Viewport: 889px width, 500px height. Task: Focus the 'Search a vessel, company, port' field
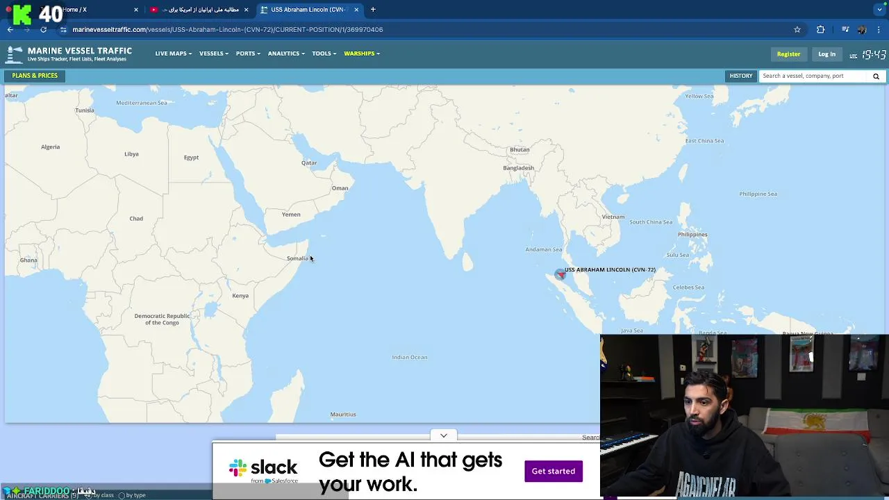coord(814,76)
